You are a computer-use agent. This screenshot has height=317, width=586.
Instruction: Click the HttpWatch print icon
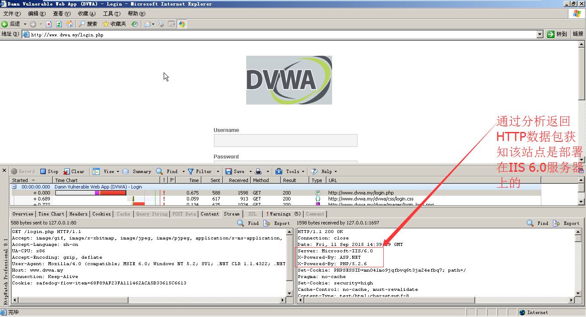tap(258, 171)
